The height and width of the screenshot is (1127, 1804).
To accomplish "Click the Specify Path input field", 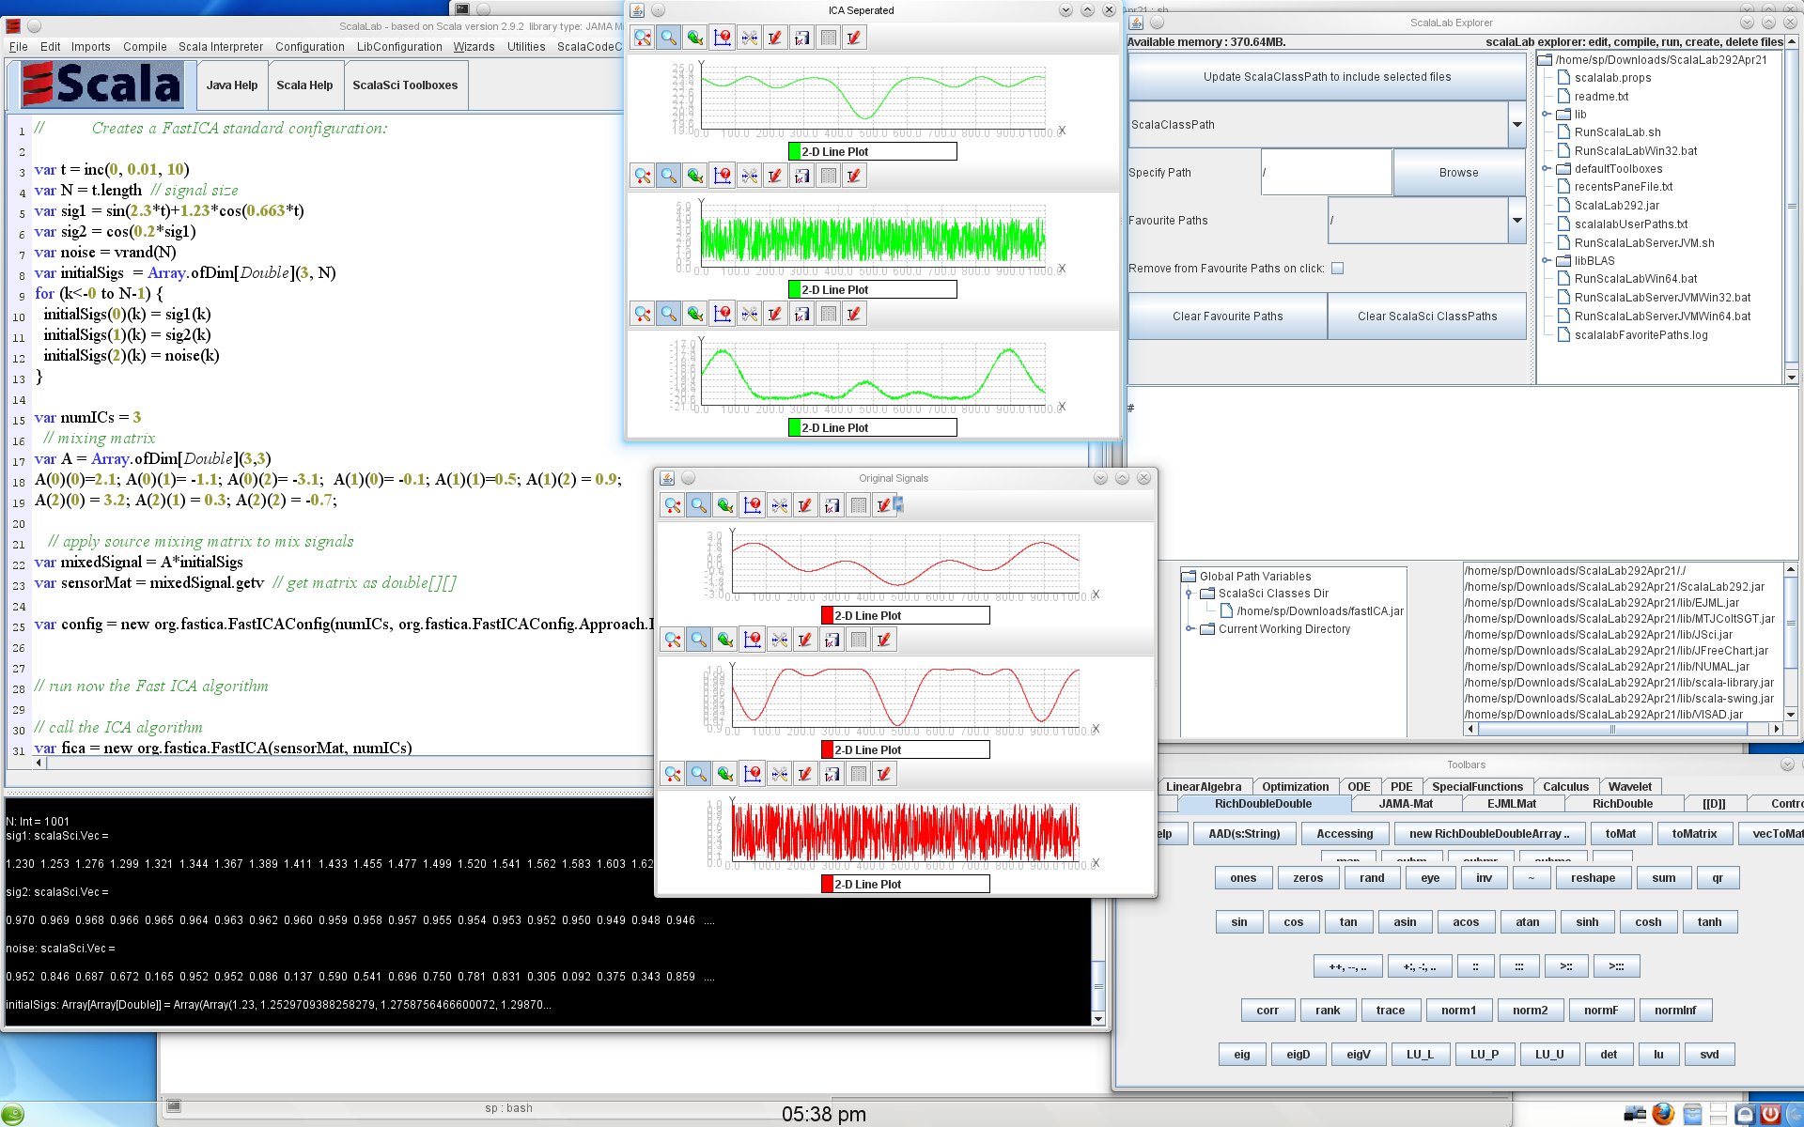I will [1326, 173].
